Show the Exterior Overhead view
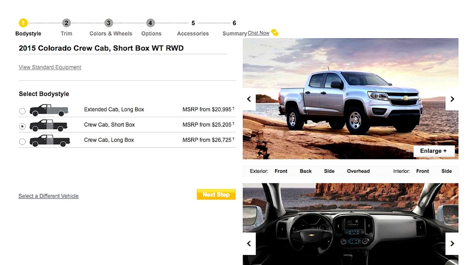The width and height of the screenshot is (472, 265). (358, 171)
